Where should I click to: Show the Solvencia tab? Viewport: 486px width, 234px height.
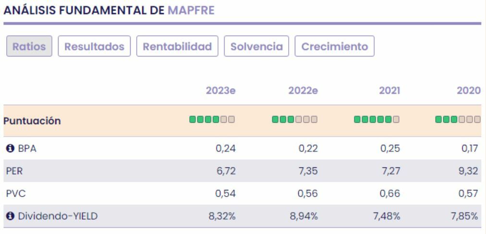point(256,47)
